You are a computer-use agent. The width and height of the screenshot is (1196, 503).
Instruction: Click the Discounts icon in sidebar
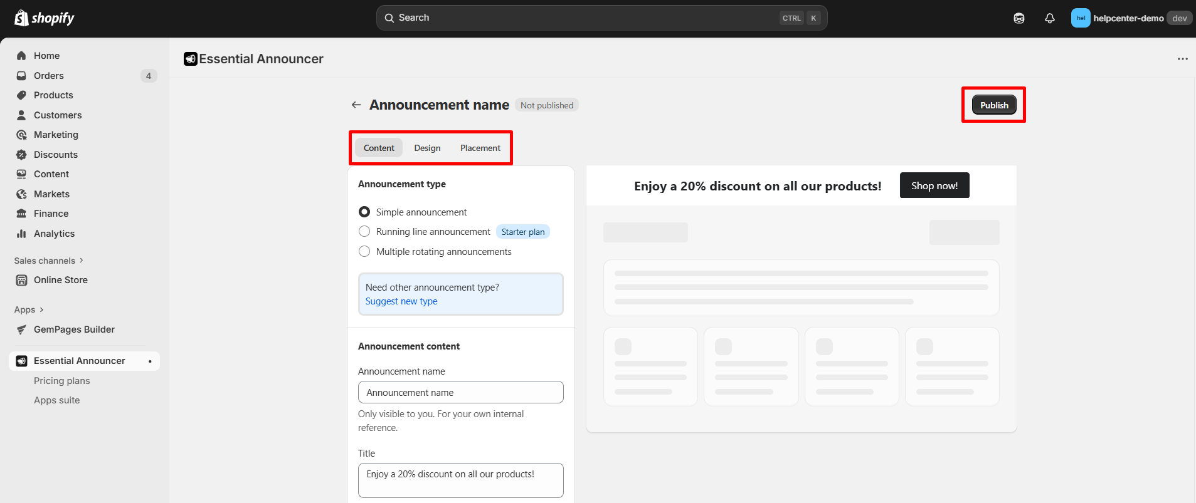pos(21,155)
